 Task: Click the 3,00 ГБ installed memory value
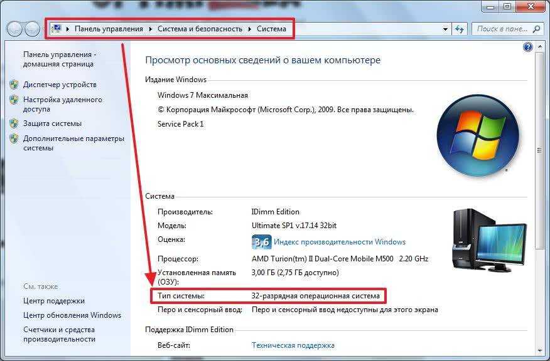tap(295, 273)
